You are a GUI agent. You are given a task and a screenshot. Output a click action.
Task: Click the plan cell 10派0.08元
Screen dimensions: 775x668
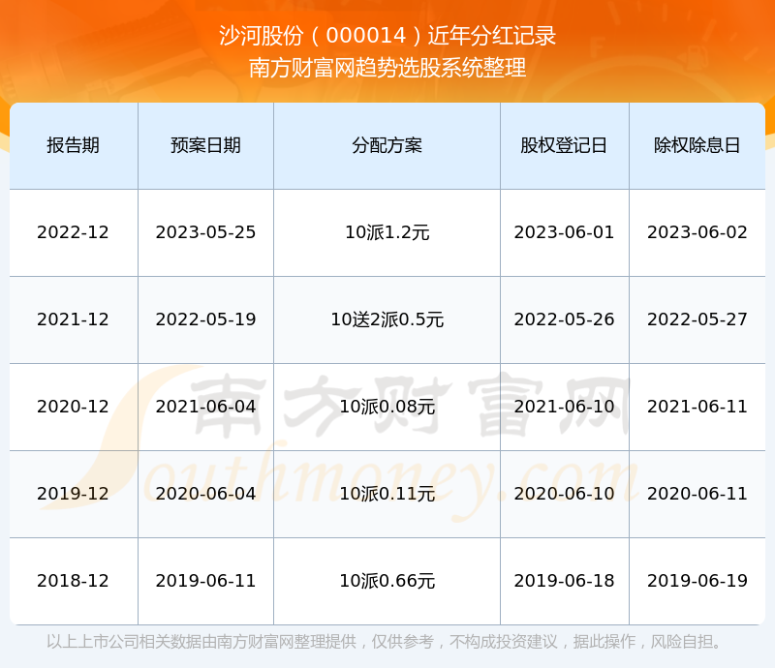387,407
